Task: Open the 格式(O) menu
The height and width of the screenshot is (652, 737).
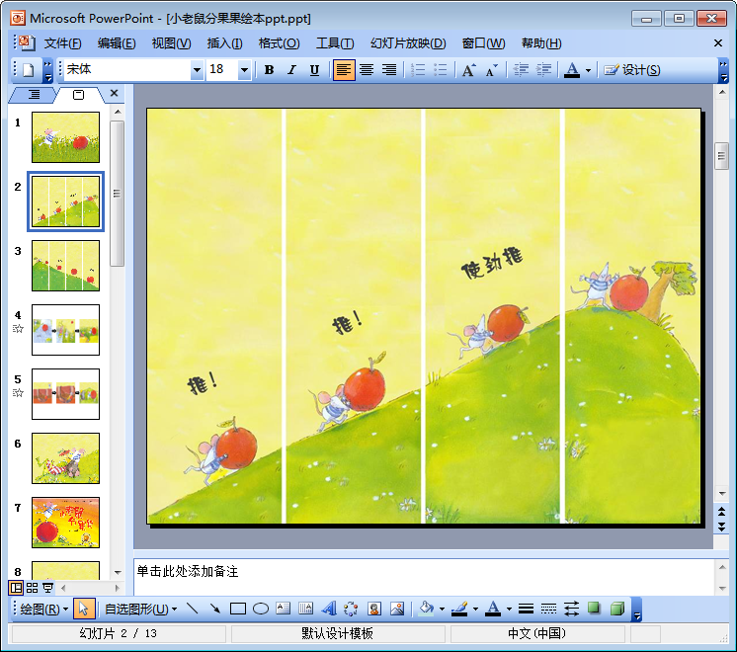Action: (x=279, y=43)
